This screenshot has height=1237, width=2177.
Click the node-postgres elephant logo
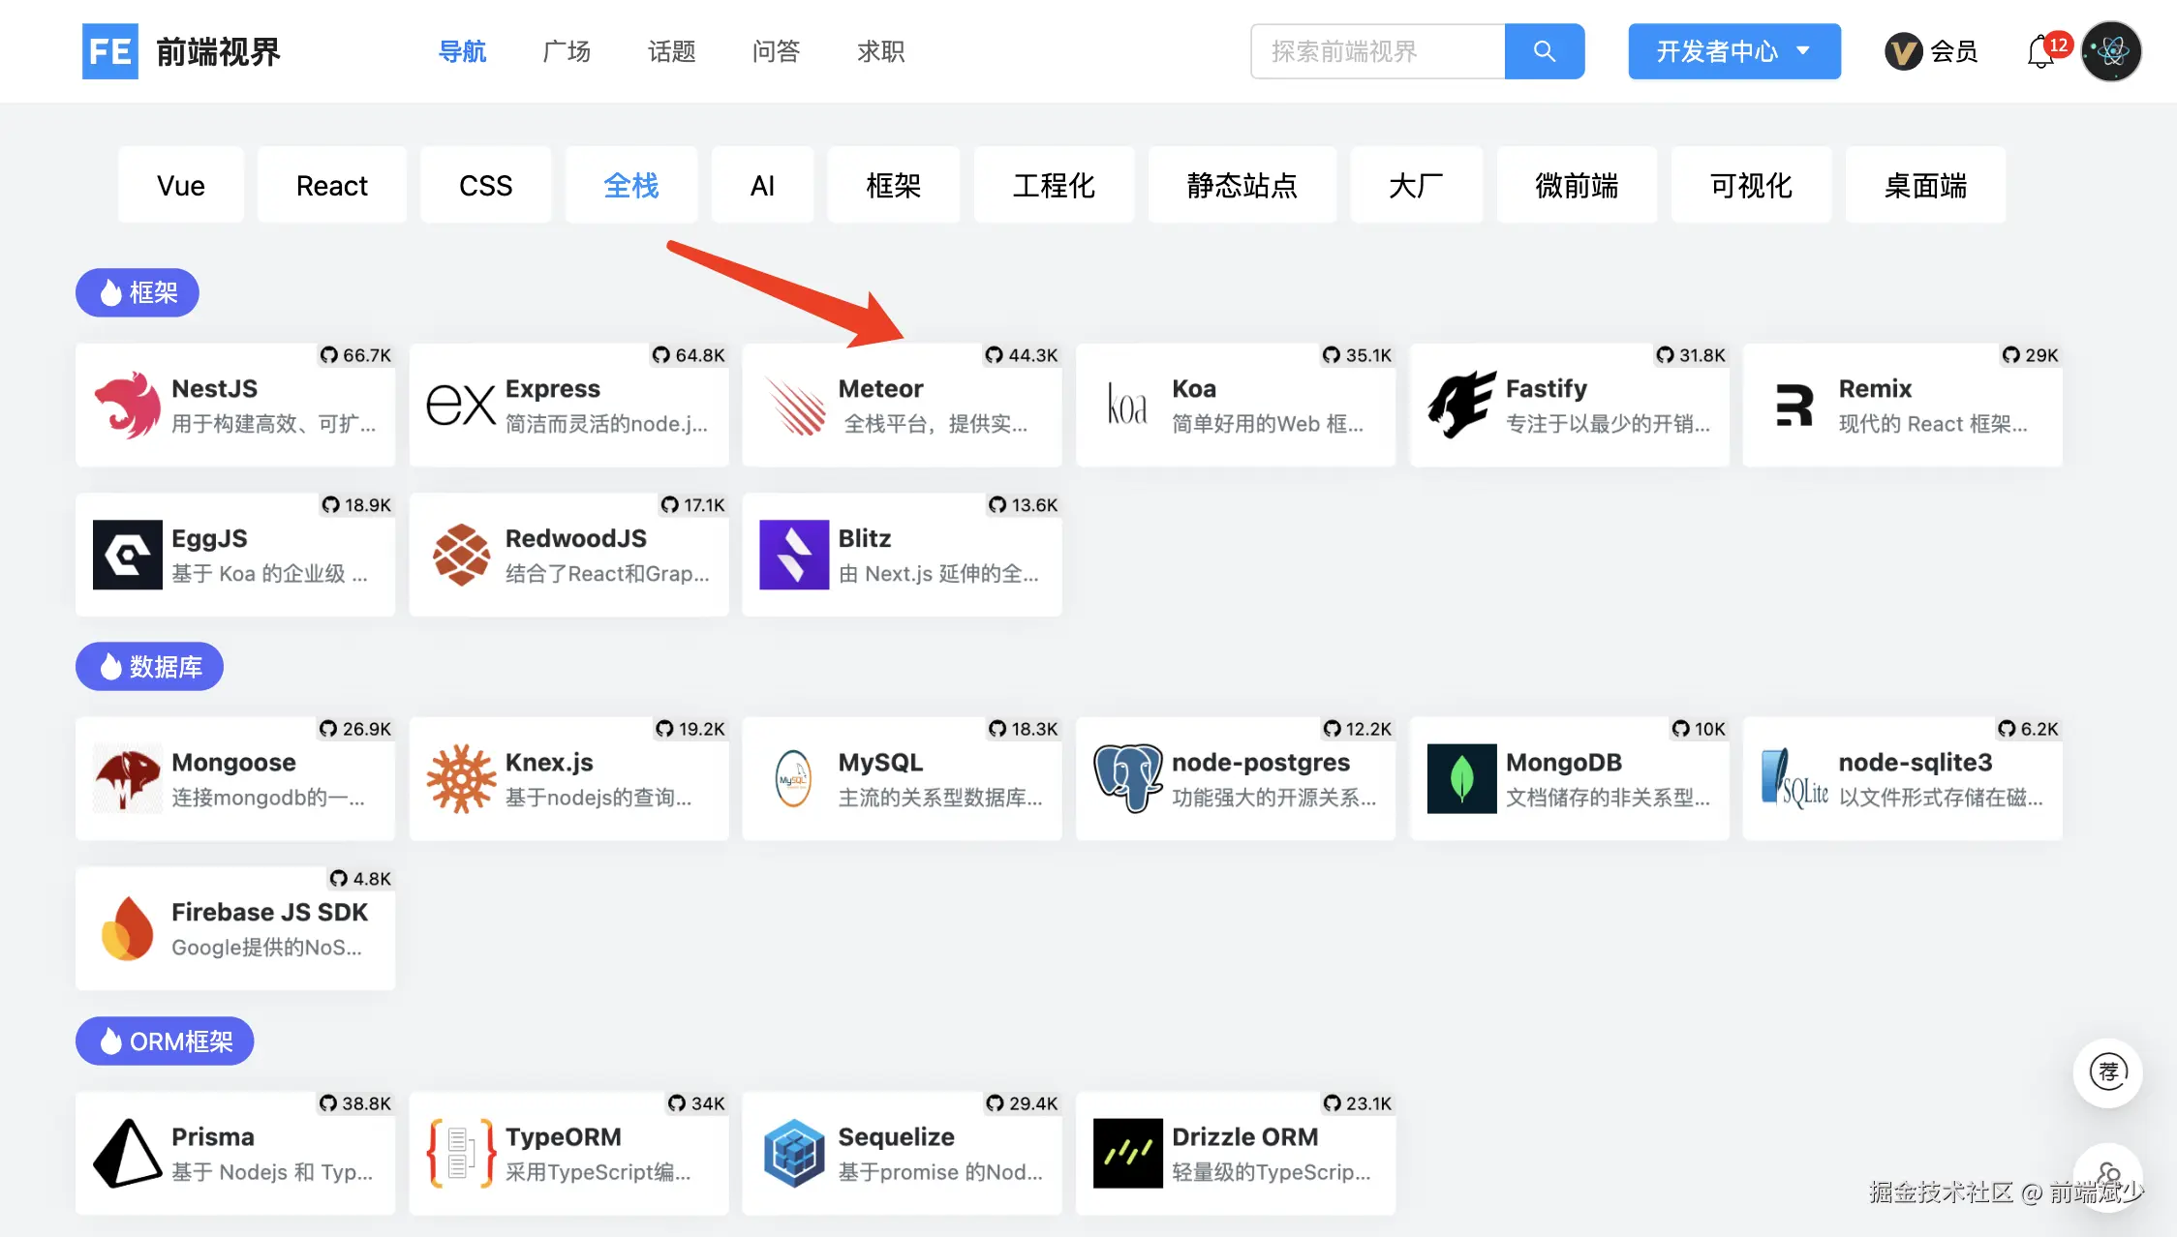(1127, 778)
